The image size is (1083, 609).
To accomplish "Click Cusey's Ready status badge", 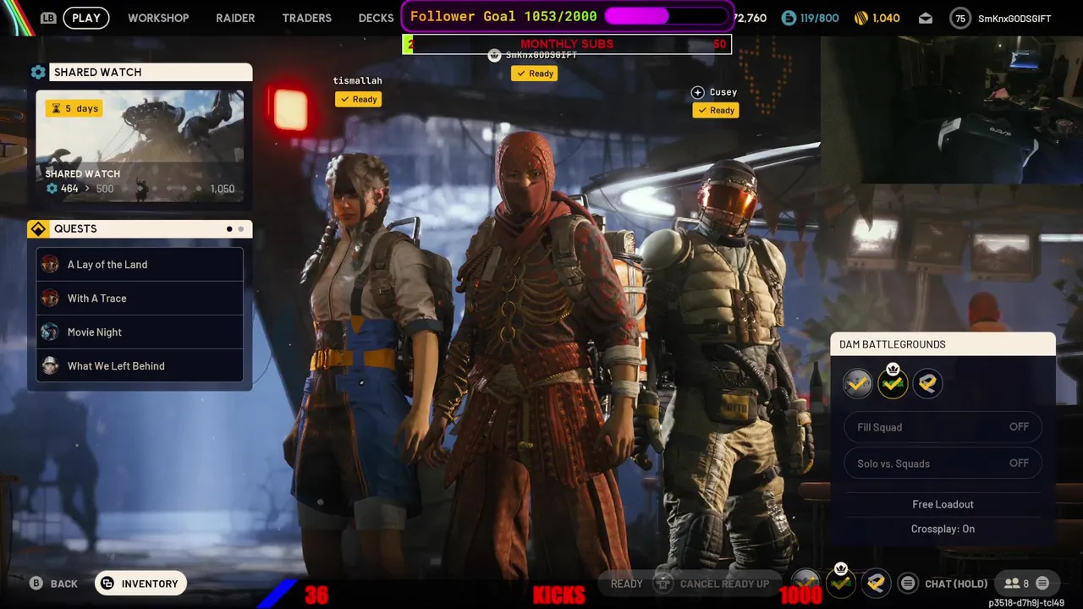I will pos(715,111).
